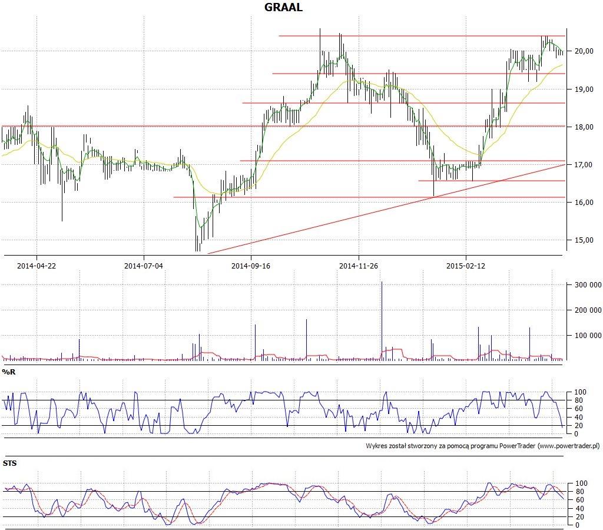Click the 18,00 price axis label
603x530 pixels.
(x=584, y=127)
